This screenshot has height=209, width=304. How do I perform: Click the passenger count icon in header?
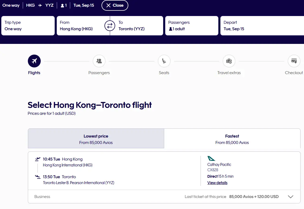(62, 6)
